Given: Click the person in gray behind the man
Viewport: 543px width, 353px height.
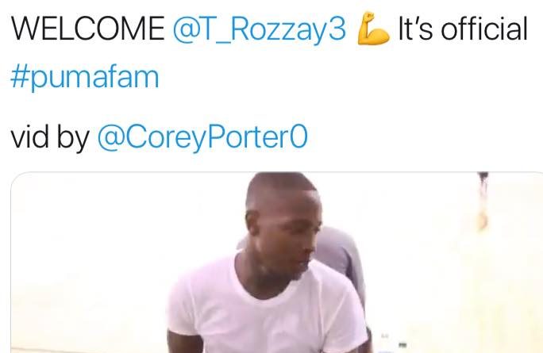Looking at the screenshot, I should 341,256.
